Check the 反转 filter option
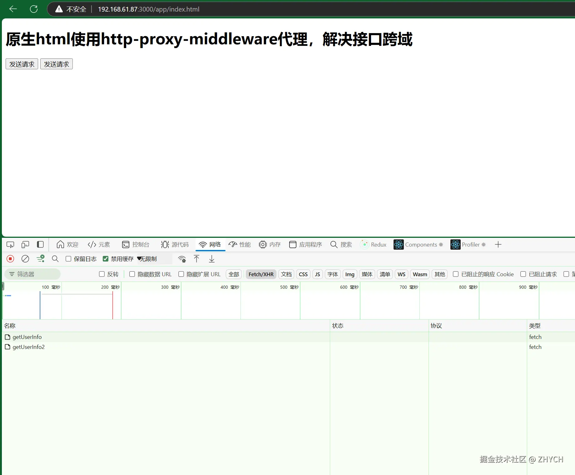Image resolution: width=575 pixels, height=475 pixels. point(102,274)
